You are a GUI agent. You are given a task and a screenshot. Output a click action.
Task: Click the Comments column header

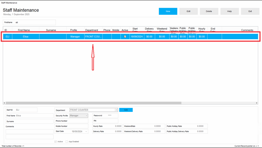pyautogui.click(x=247, y=30)
